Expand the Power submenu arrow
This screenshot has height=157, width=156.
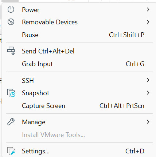pos(148,9)
